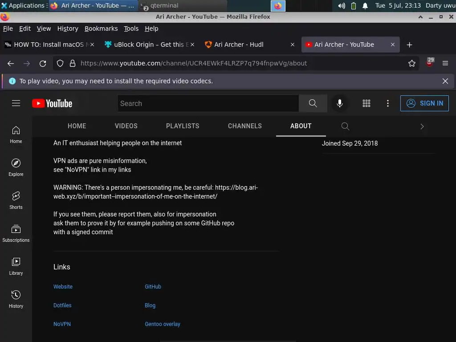Open the Website link
Viewport: 456px width, 342px height.
point(63,286)
